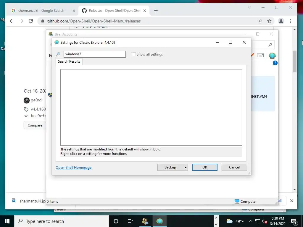Select the Search Results tab
Image resolution: width=303 pixels, height=227 pixels.
pos(69,61)
